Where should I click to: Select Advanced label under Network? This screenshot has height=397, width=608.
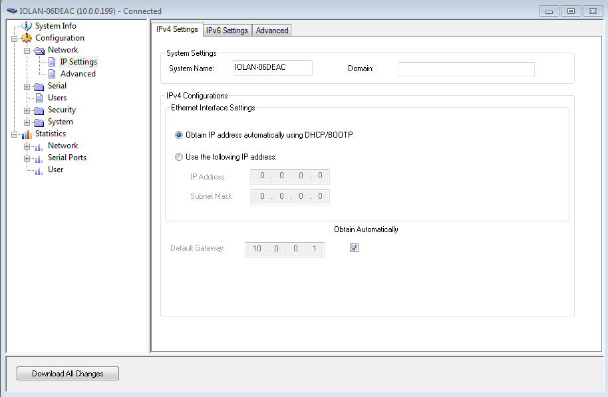click(78, 74)
